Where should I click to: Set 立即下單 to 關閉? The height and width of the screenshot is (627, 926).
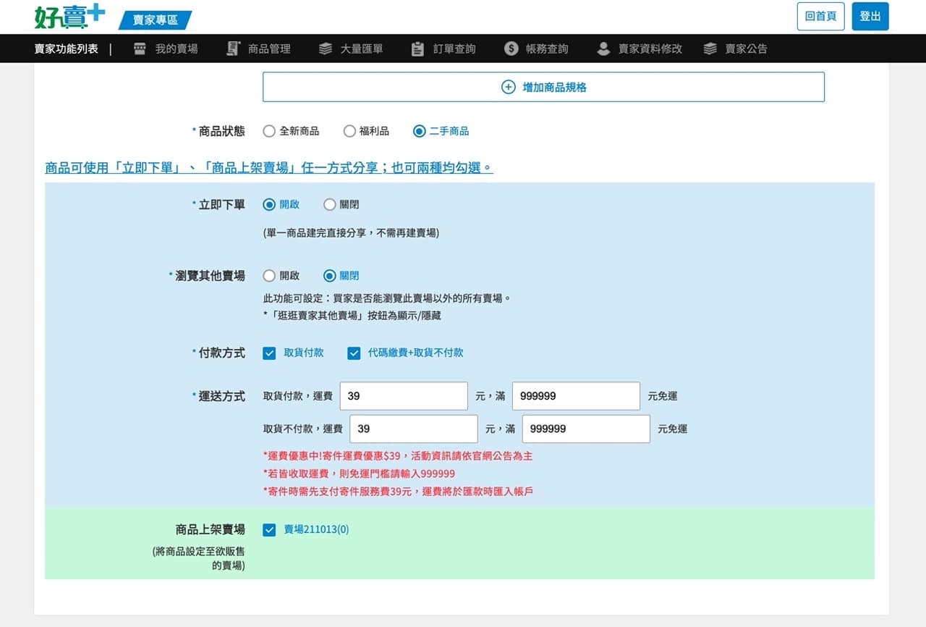(x=330, y=204)
